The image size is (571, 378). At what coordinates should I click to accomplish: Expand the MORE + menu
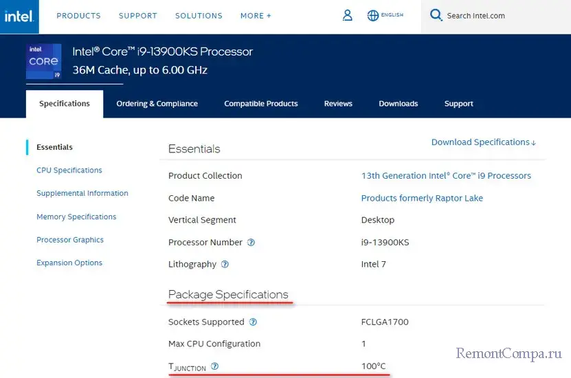coord(256,16)
